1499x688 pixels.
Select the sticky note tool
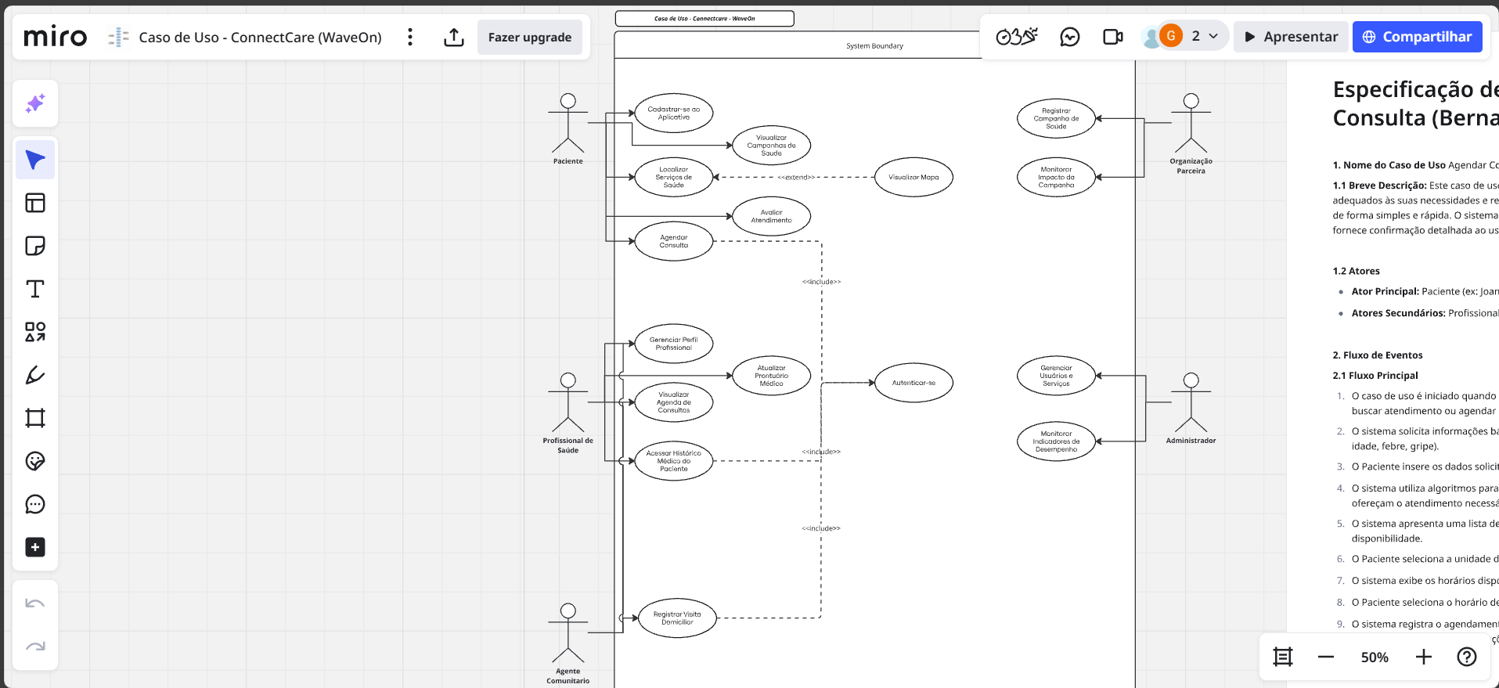[35, 246]
